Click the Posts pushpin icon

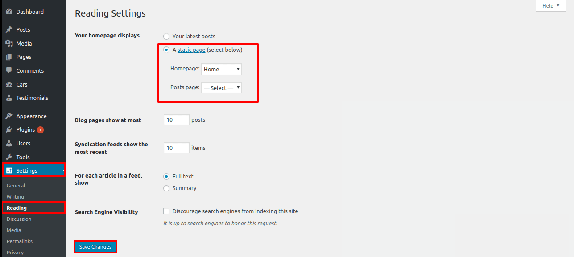coord(9,30)
